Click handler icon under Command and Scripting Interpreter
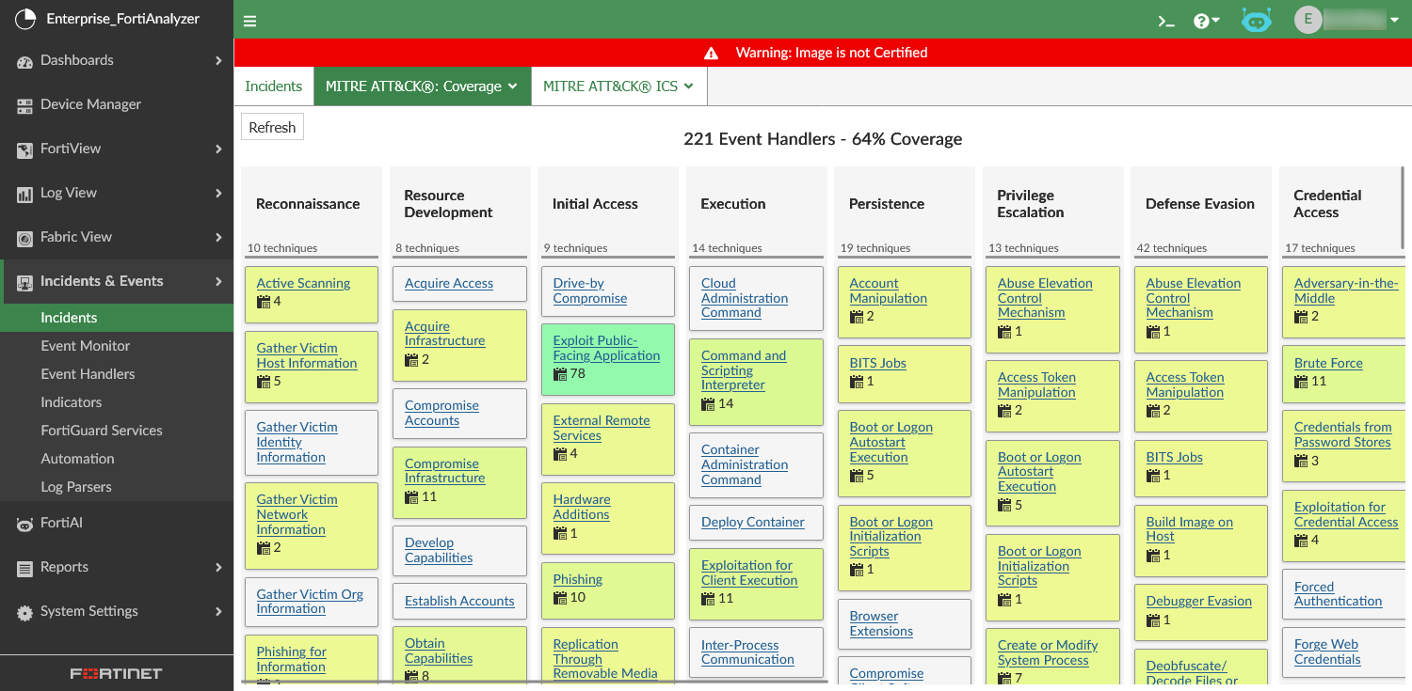This screenshot has width=1412, height=691. pyautogui.click(x=708, y=404)
